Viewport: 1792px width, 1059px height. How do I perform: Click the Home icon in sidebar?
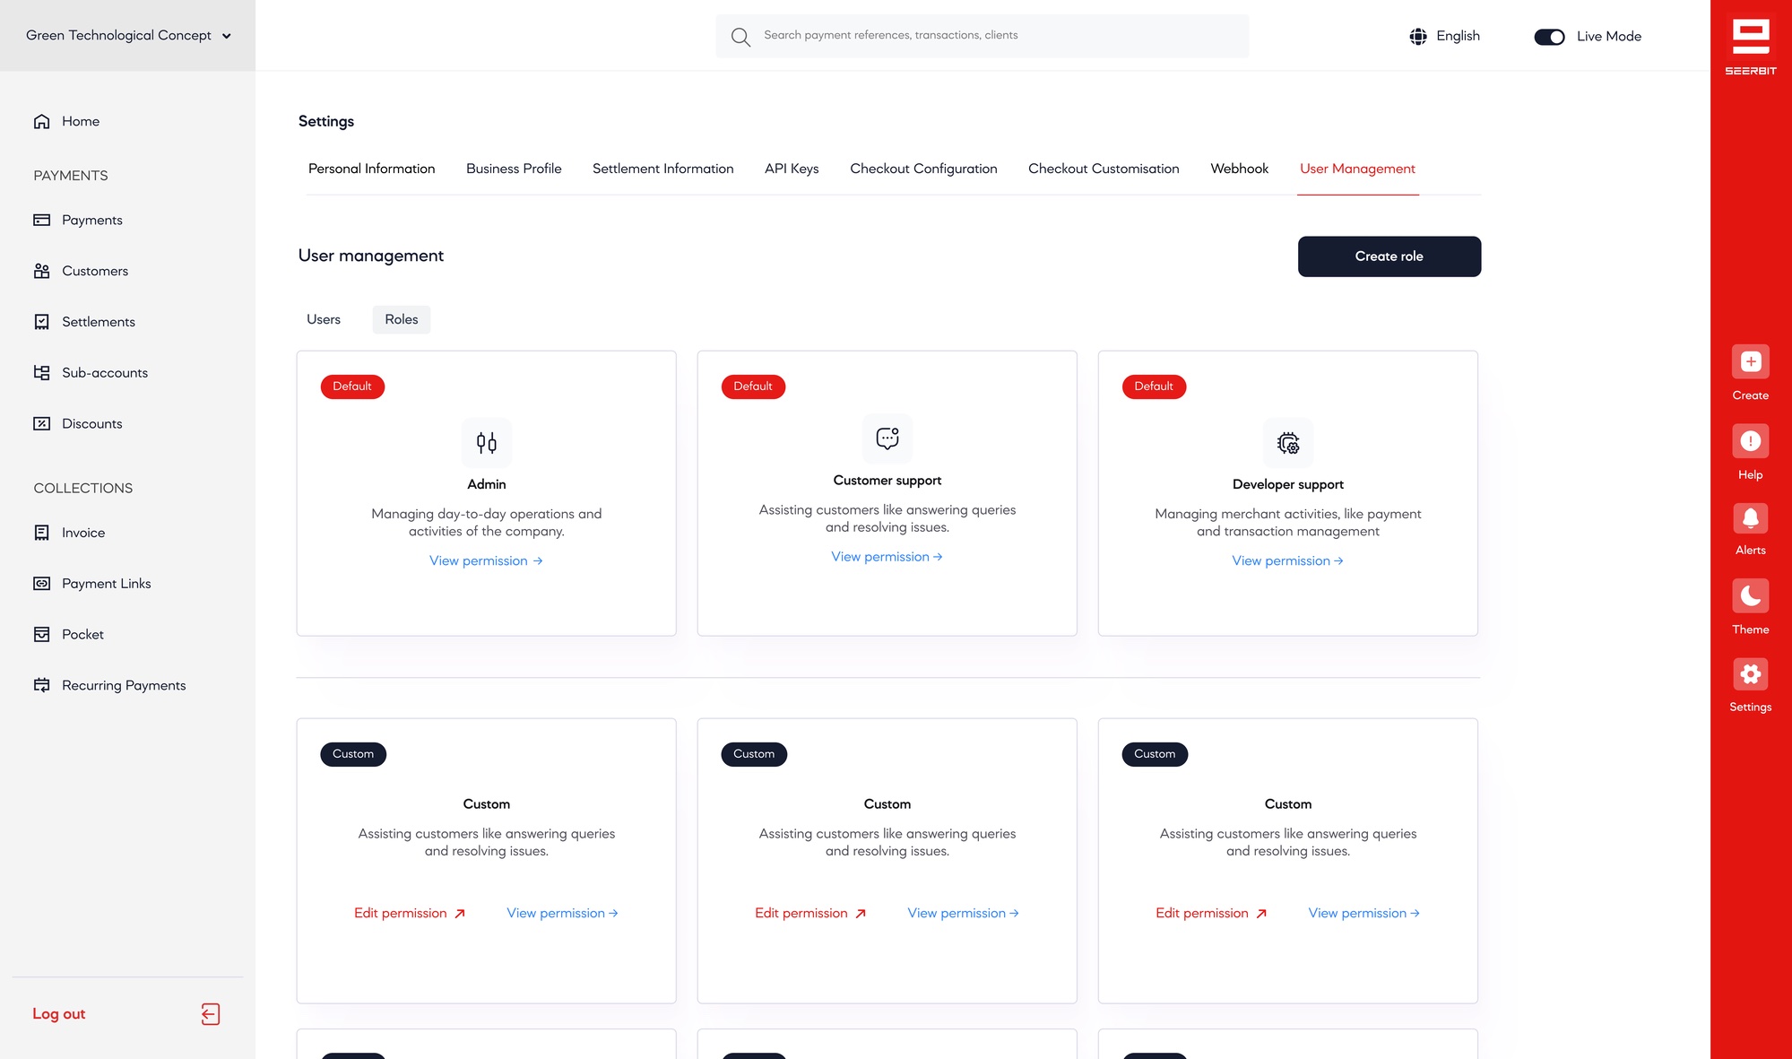(41, 121)
